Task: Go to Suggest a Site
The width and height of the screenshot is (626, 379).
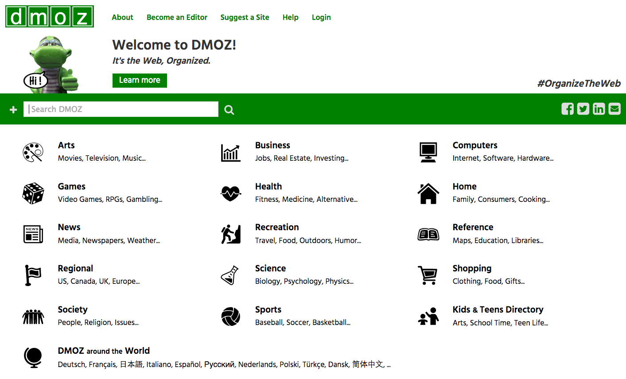Action: (x=245, y=17)
